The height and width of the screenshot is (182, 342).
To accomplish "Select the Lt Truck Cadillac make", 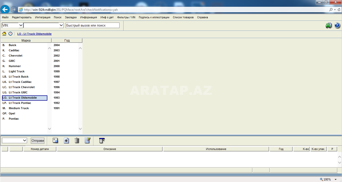I will click(x=25, y=82).
